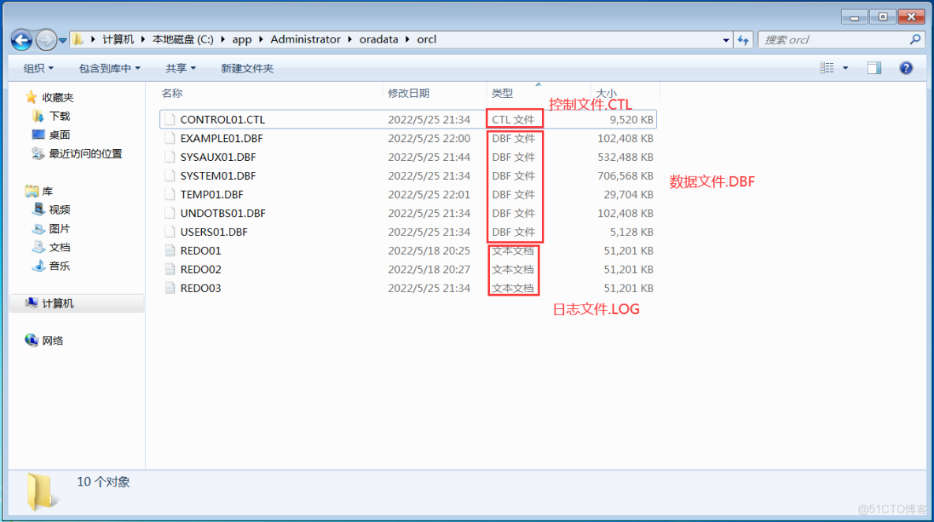Click file icon of CONTROL01.CTL
Image resolution: width=934 pixels, height=522 pixels.
(x=170, y=120)
